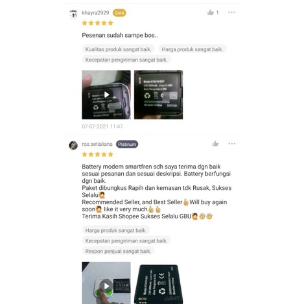Click the ros.setialiana username
304x304 pixels.
pyautogui.click(x=97, y=144)
